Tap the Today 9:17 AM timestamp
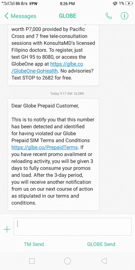Viewport: 135px width, 270px height. click(x=61, y=94)
